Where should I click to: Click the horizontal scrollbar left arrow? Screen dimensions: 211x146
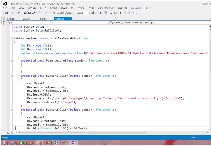point(20,133)
